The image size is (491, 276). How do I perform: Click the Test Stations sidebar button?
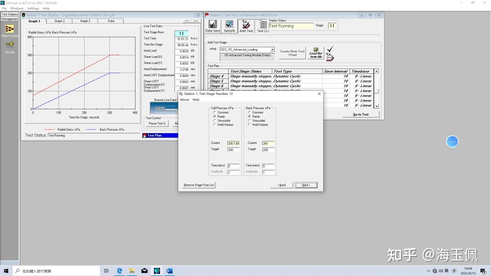[10, 15]
